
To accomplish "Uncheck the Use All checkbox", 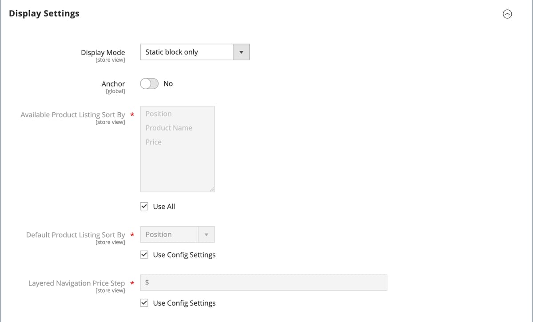I will (x=144, y=206).
